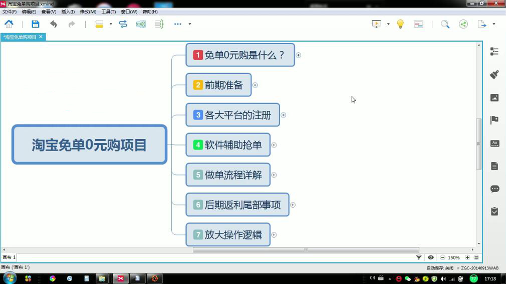Open the 修改(M) menu
Image resolution: width=506 pixels, height=284 pixels.
click(x=88, y=11)
